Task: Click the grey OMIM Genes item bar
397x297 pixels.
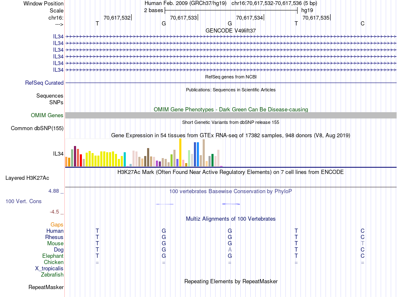Action: pyautogui.click(x=231, y=115)
